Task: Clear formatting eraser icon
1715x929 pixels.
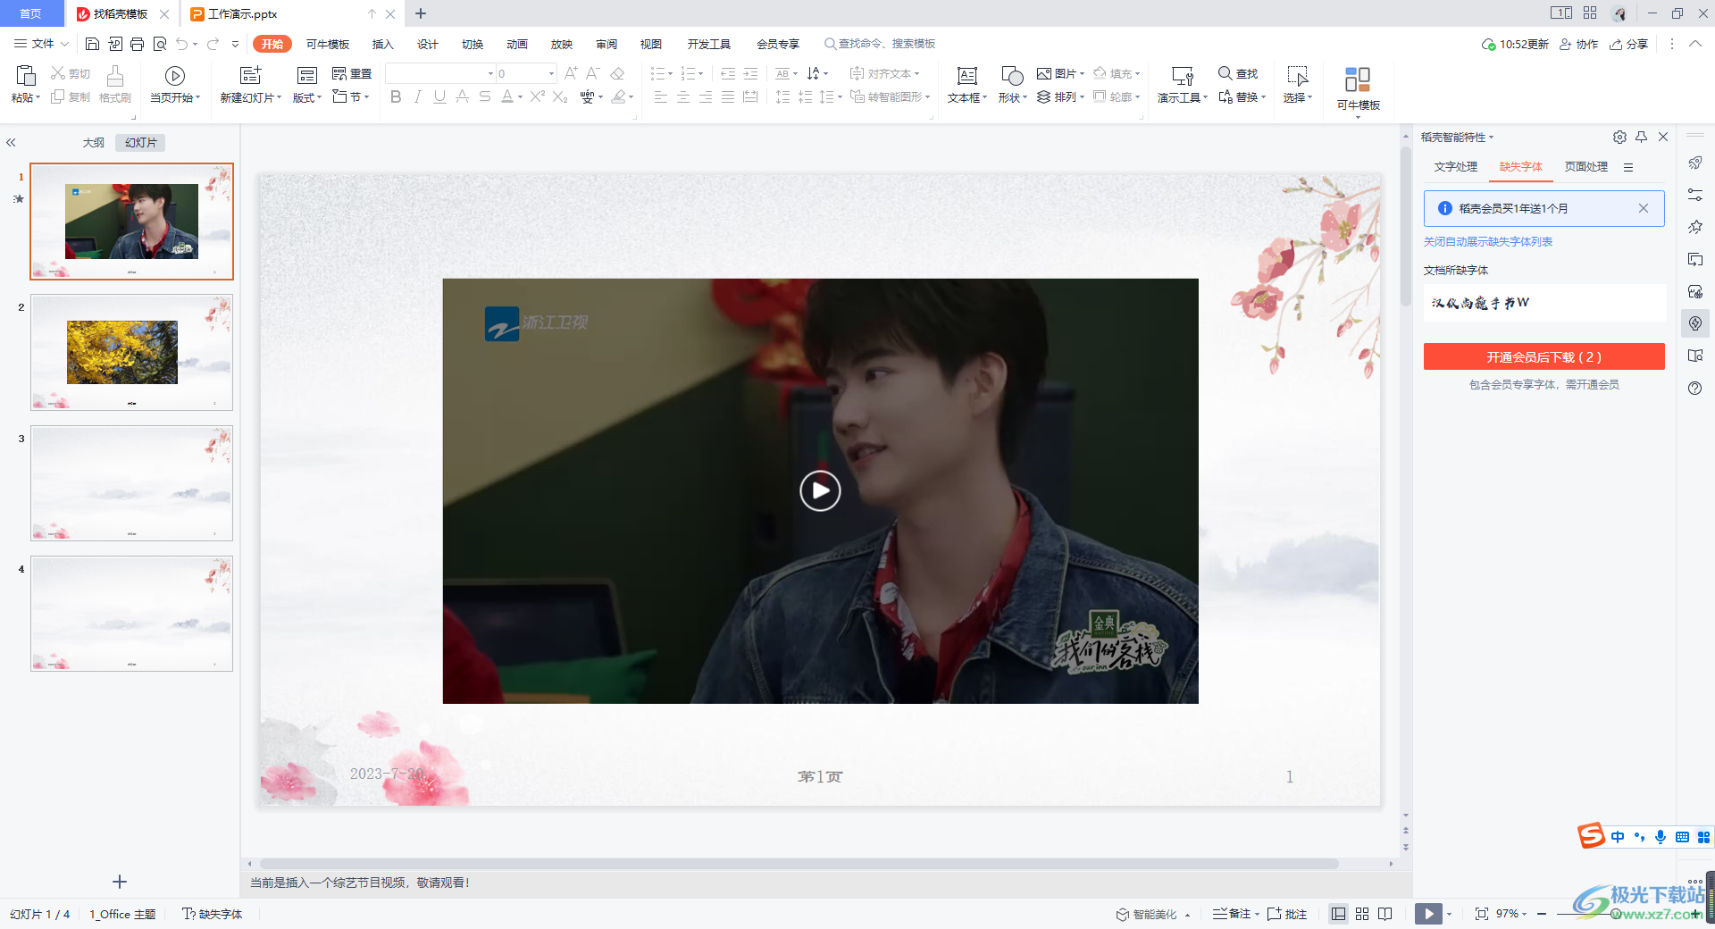Action: point(617,73)
